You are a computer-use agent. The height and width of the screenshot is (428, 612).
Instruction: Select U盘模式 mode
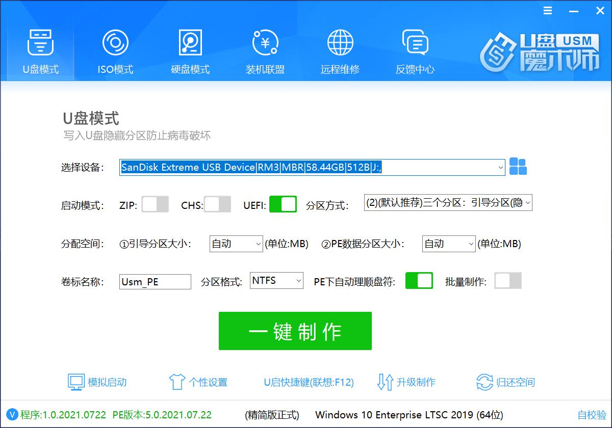(x=40, y=51)
